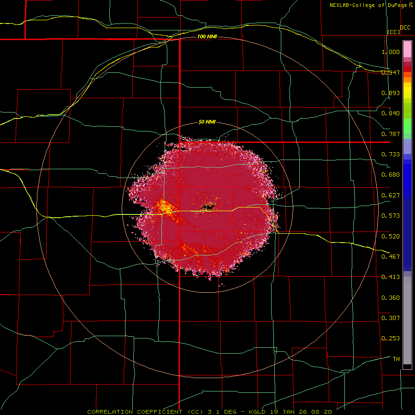Click the radar site null at echo center

point(208,207)
